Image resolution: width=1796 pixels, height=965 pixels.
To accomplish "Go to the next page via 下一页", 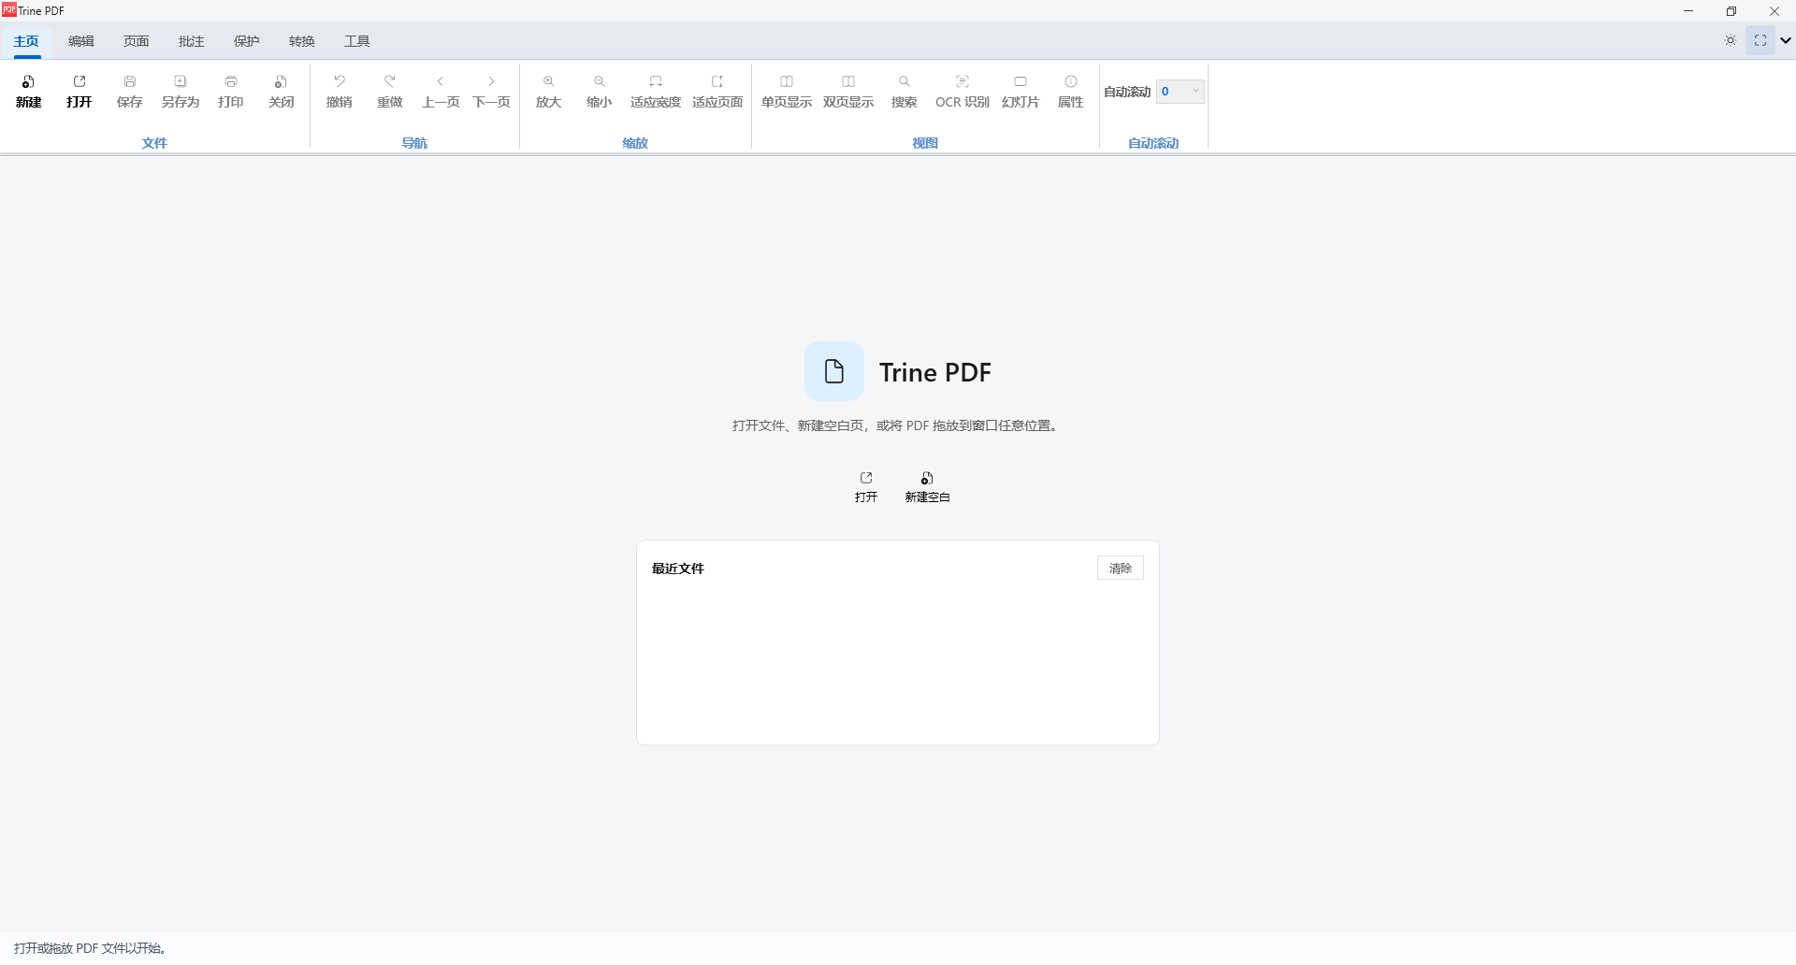I will [491, 92].
